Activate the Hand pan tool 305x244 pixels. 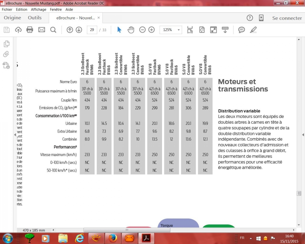pyautogui.click(x=131, y=30)
